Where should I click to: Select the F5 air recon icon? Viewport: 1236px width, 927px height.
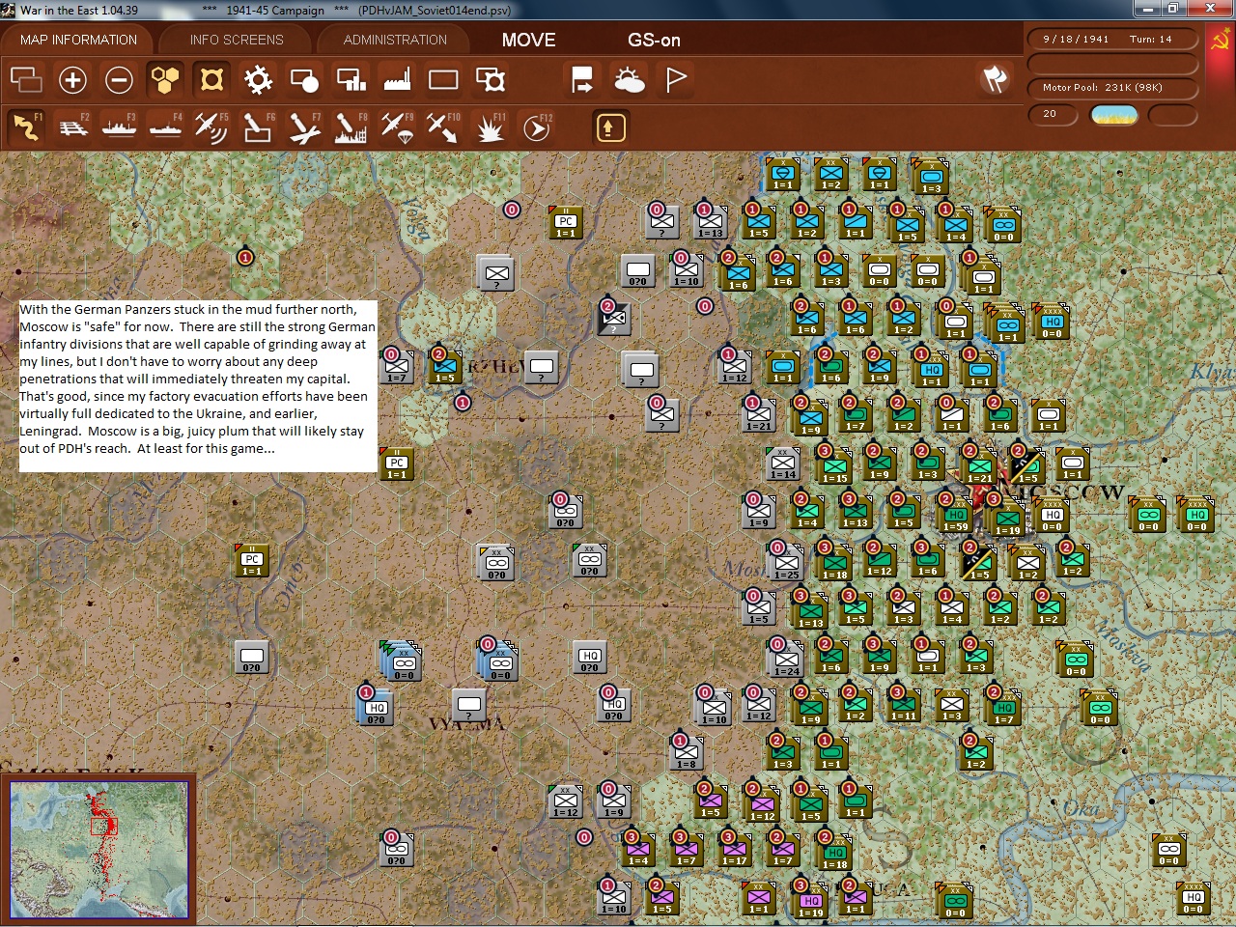(x=211, y=127)
